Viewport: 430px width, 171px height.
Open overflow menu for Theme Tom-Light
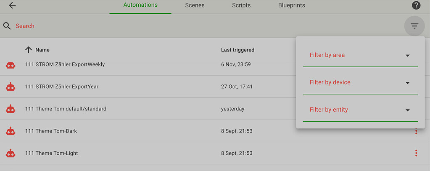tap(416, 153)
